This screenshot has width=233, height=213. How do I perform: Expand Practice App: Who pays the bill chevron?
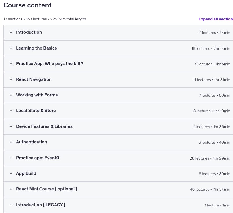[11, 64]
